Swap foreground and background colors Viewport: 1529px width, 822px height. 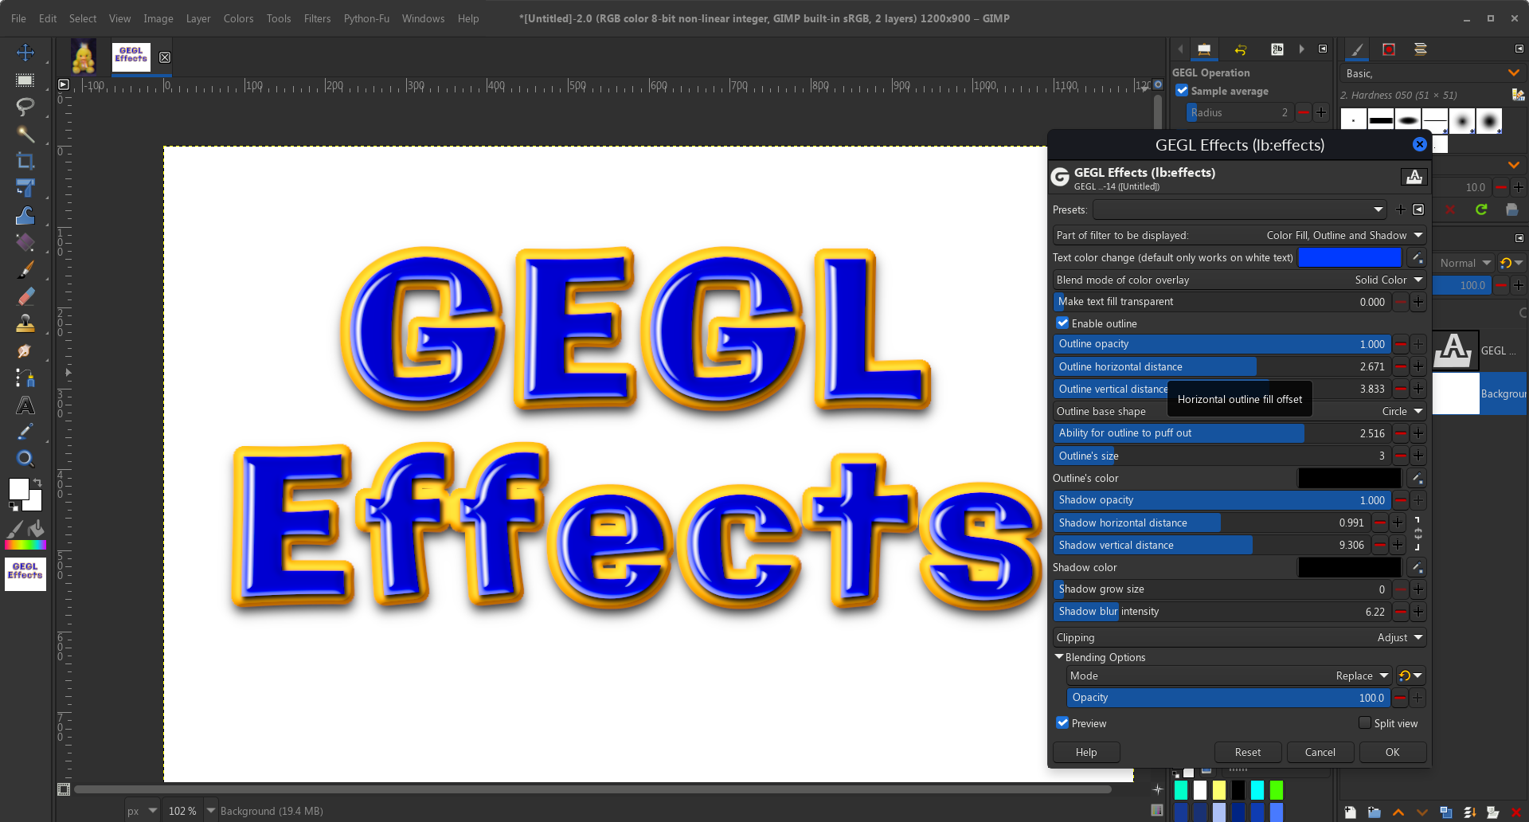coord(37,483)
